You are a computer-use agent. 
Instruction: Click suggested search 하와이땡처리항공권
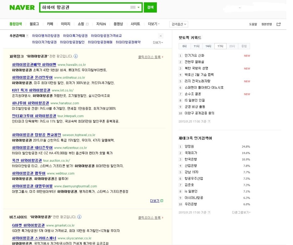46,36
